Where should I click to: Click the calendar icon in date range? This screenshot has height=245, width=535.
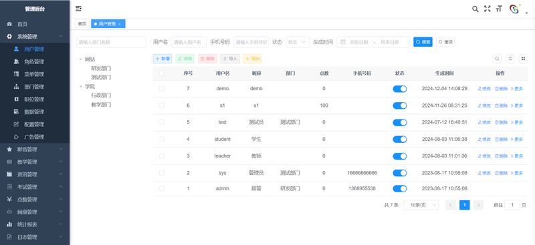coord(343,42)
